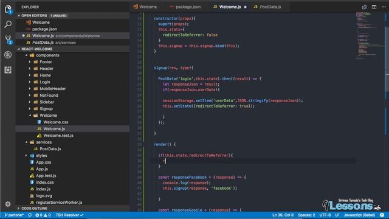Screen dimensions: 389x219
Task: Place cursor on the render() line
Action: tap(165, 144)
